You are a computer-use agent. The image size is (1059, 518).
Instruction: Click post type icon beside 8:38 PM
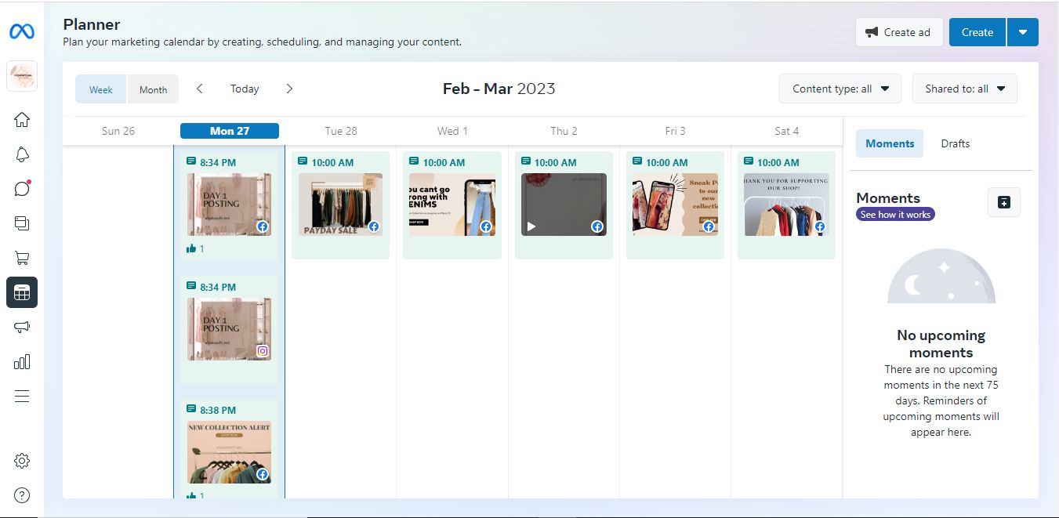191,408
